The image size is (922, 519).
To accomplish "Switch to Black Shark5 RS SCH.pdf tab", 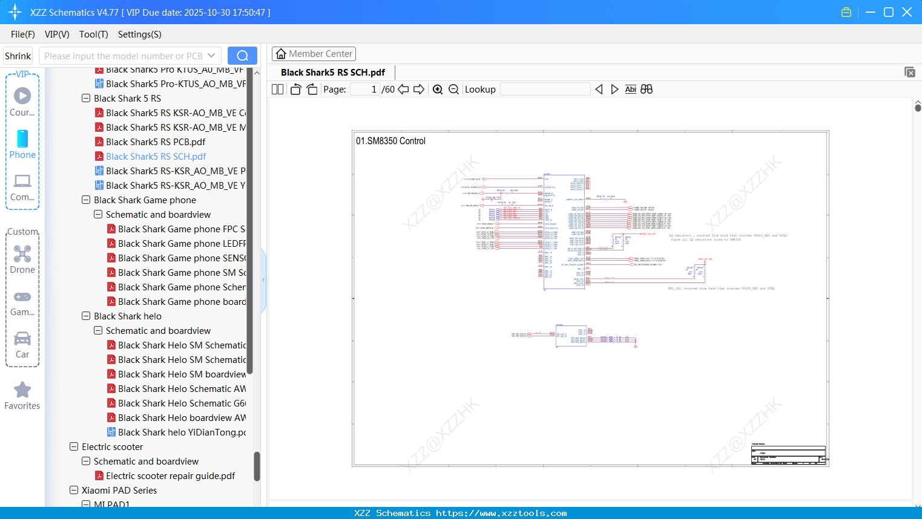I will pyautogui.click(x=333, y=73).
